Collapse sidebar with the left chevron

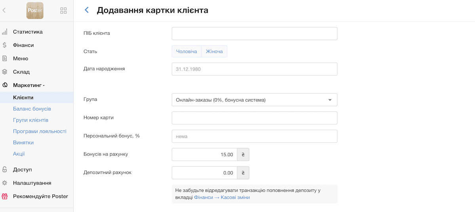tap(4, 10)
